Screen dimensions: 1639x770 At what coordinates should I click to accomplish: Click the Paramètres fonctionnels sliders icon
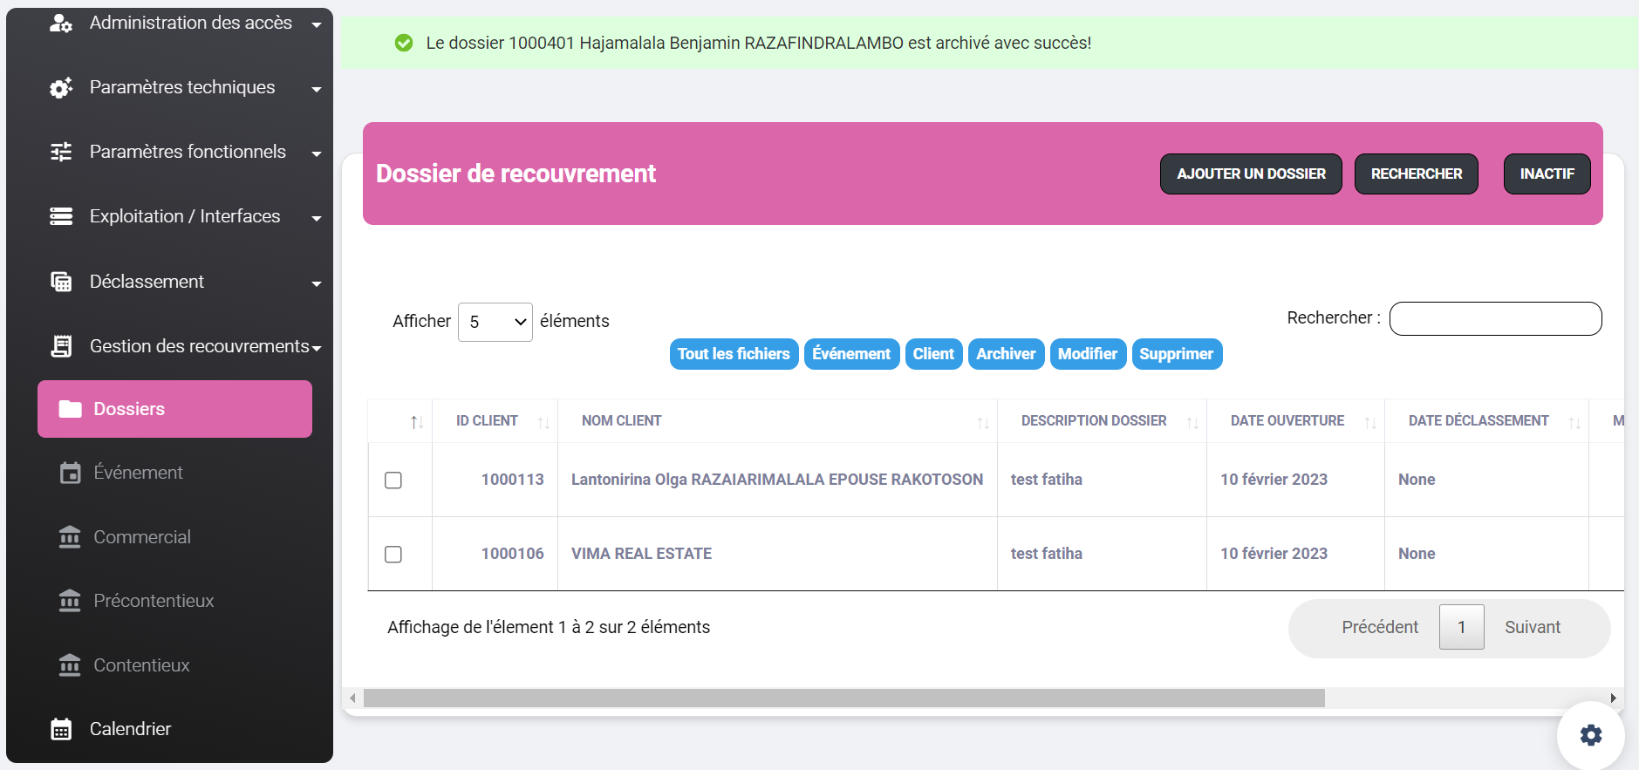click(x=60, y=153)
